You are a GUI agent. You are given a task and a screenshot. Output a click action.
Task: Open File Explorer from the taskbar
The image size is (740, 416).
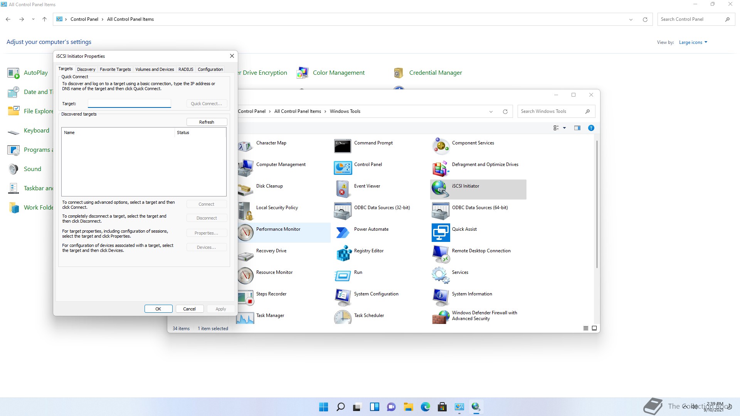(408, 407)
